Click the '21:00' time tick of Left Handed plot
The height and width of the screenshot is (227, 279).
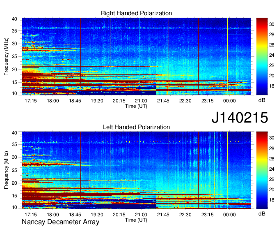[x=141, y=215]
